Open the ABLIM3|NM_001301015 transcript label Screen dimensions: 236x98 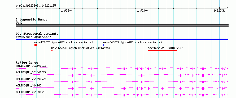click(x=31, y=66)
